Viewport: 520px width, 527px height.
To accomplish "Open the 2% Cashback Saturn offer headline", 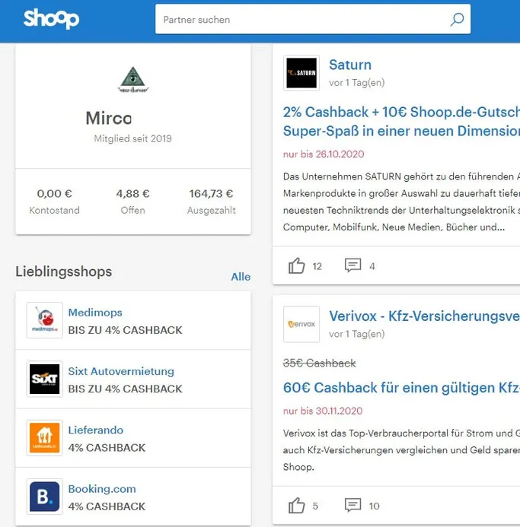I will (401, 122).
